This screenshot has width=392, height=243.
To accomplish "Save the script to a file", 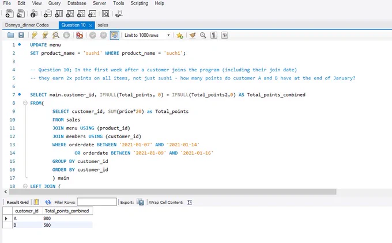I will (21, 35).
